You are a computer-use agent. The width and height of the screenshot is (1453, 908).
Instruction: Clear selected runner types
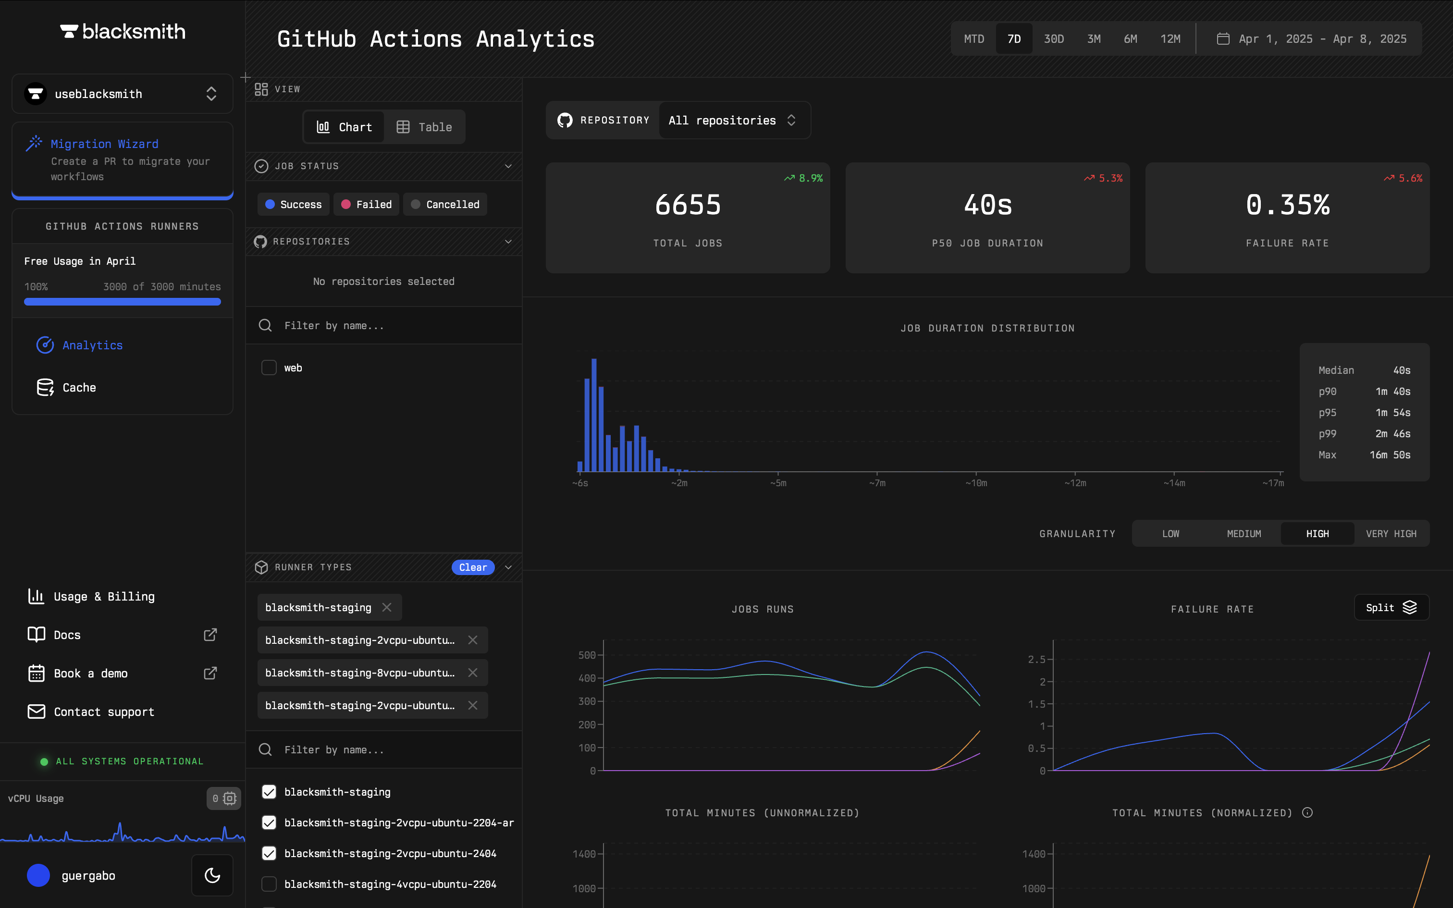pos(473,567)
